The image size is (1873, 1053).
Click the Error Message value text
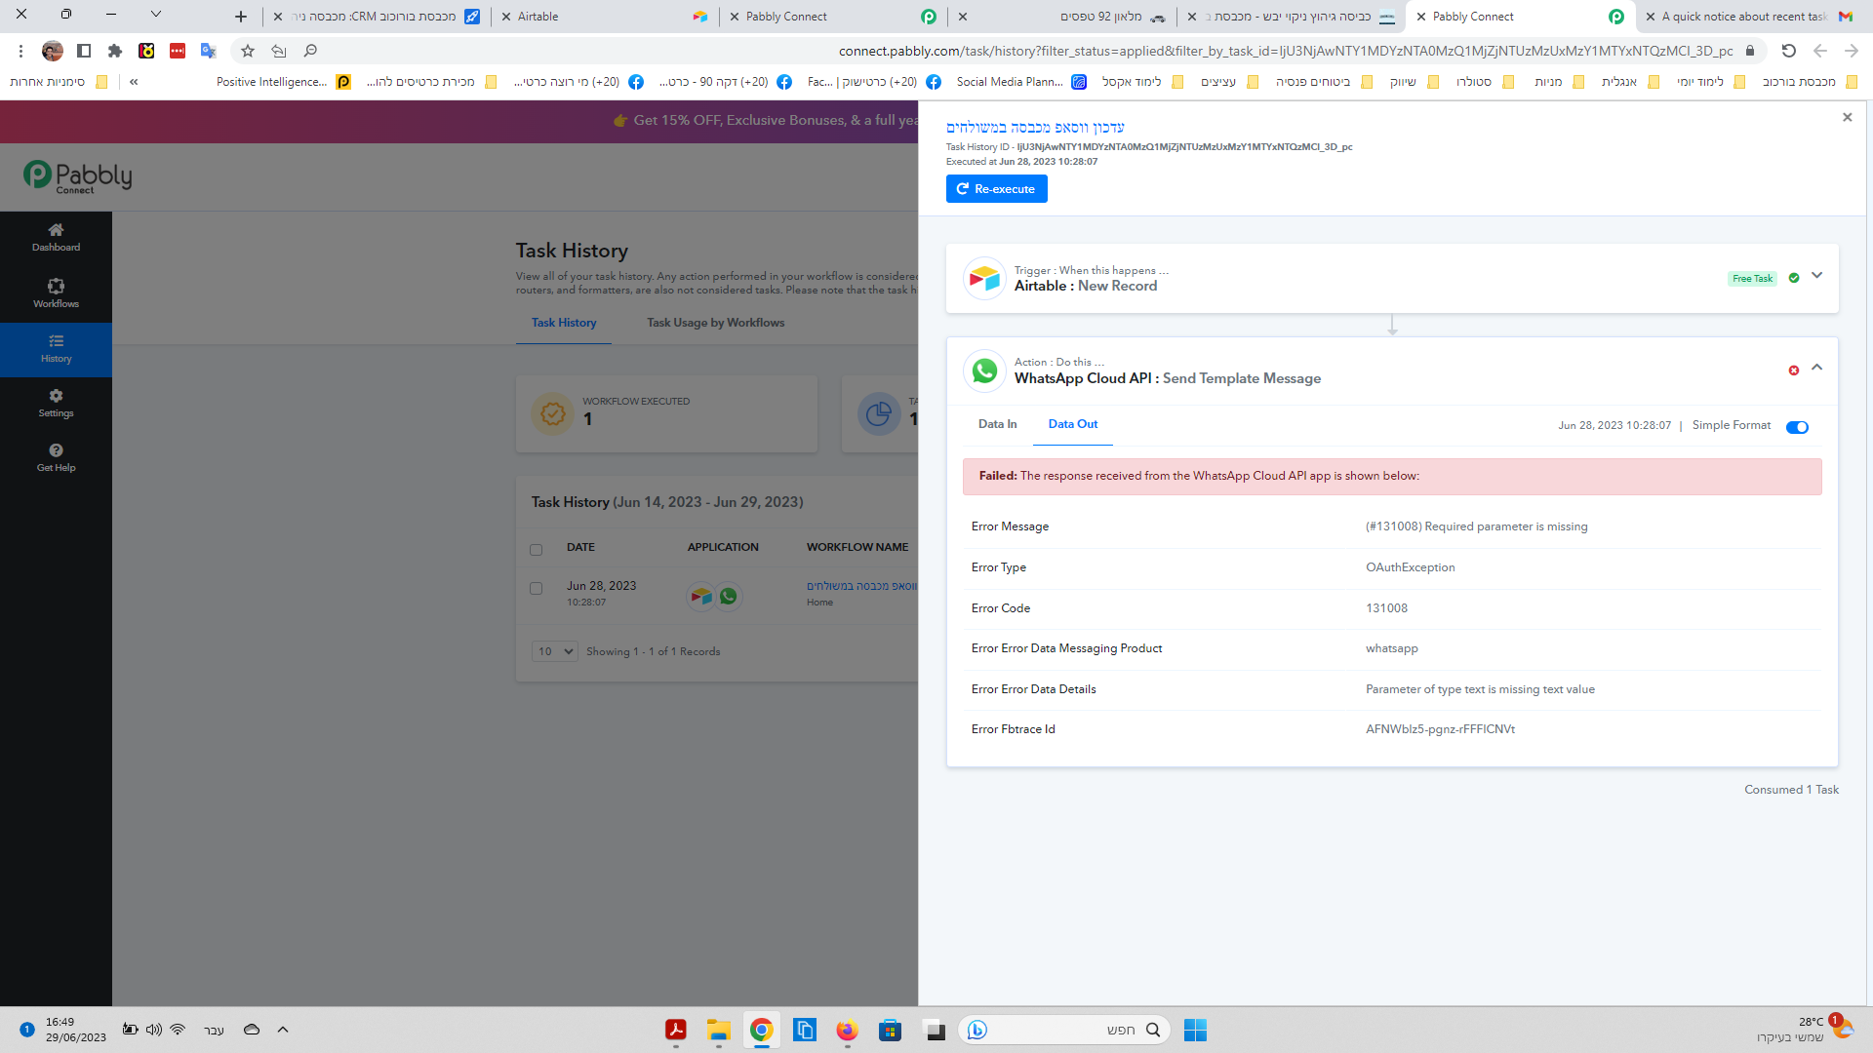point(1476,526)
